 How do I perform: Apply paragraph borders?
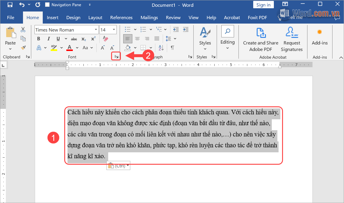[143, 47]
